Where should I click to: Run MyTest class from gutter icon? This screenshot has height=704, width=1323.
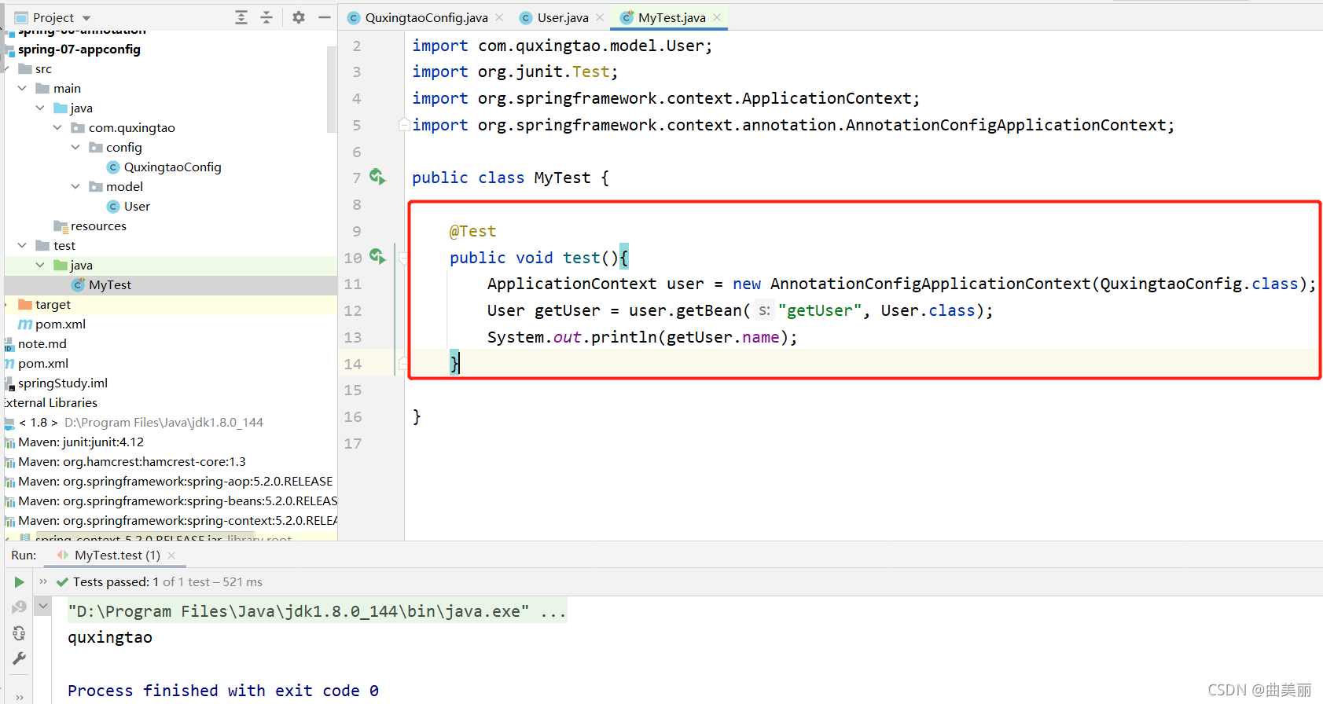click(378, 178)
